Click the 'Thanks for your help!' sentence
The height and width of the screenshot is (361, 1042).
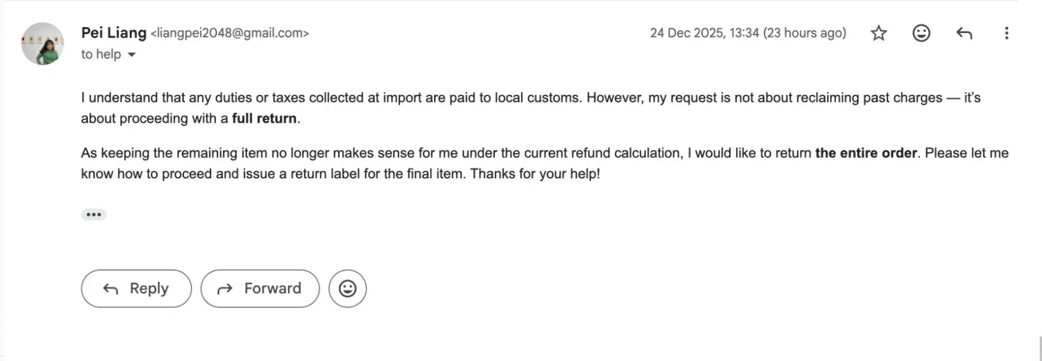535,174
